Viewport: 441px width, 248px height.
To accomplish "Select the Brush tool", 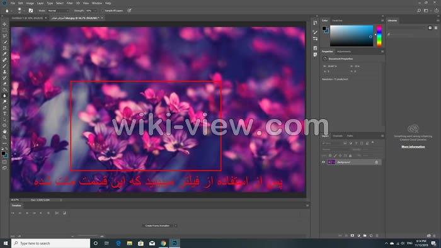I will (4, 65).
